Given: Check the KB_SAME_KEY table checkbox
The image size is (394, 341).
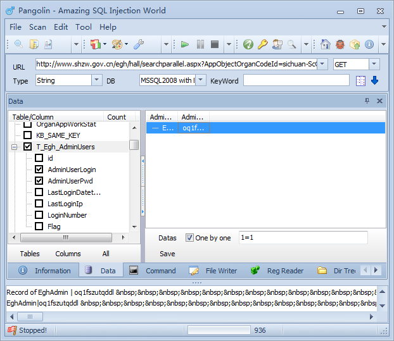Looking at the screenshot, I should [x=27, y=135].
